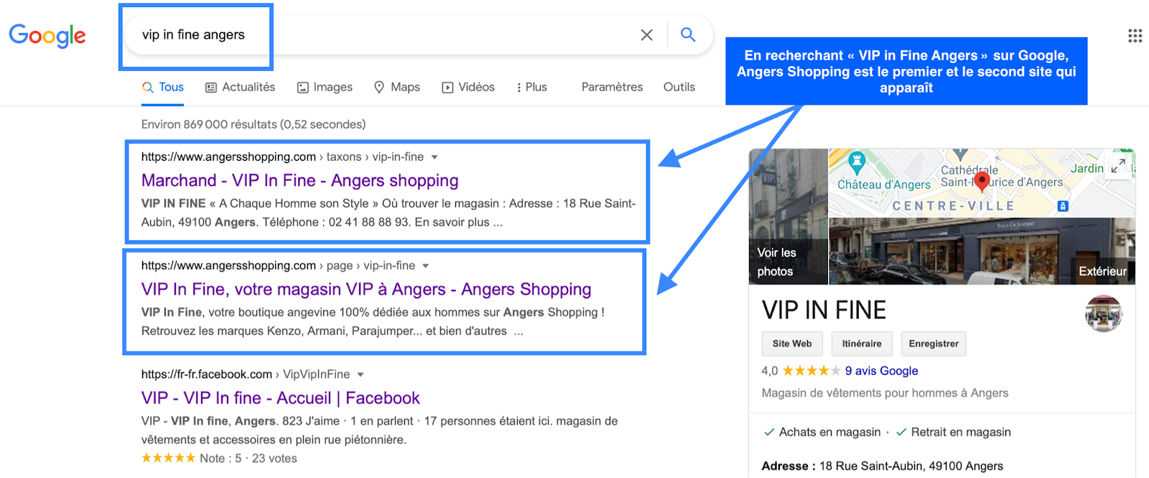
Task: Click Voir les photos thumbnail
Action: [x=789, y=217]
